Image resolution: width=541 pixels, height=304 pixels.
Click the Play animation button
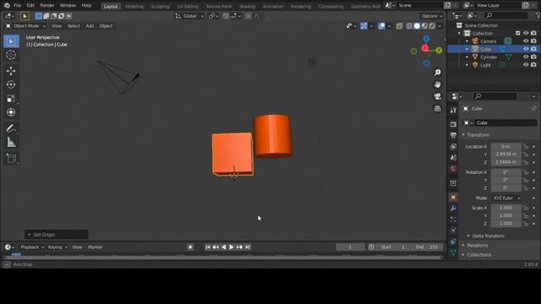coord(232,247)
